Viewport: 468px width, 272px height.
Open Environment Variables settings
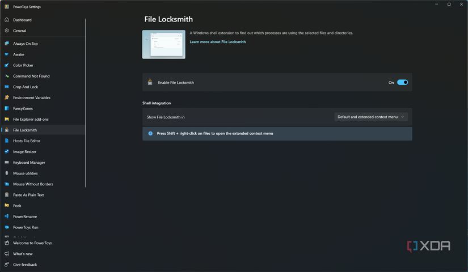coord(43,97)
